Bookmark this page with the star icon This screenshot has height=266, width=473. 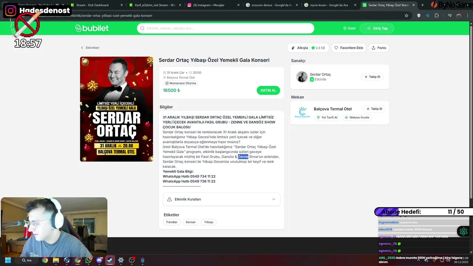pyautogui.click(x=406, y=16)
